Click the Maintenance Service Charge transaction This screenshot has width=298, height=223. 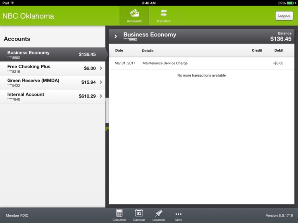[201, 63]
